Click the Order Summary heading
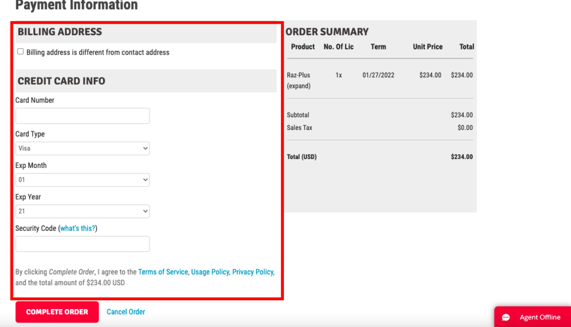The image size is (571, 327). tap(327, 32)
